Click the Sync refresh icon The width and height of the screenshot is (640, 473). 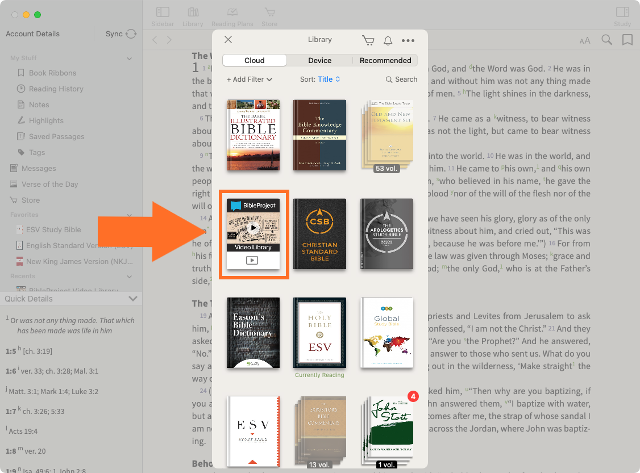click(x=131, y=34)
